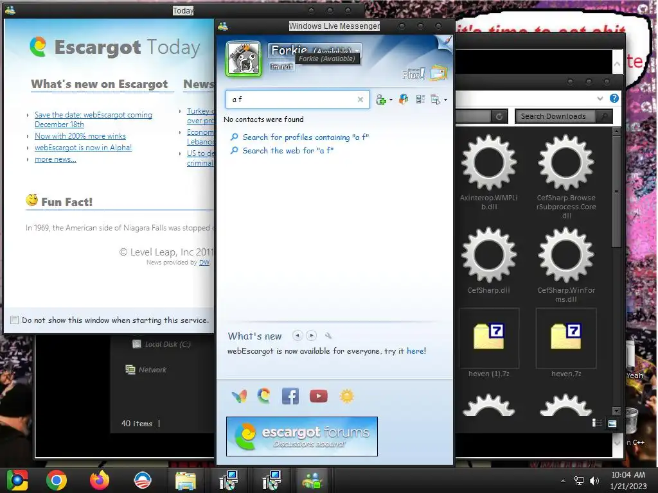The width and height of the screenshot is (658, 493).
Task: Open 'webEscargot is now in Alpha!' link
Action: coord(83,148)
